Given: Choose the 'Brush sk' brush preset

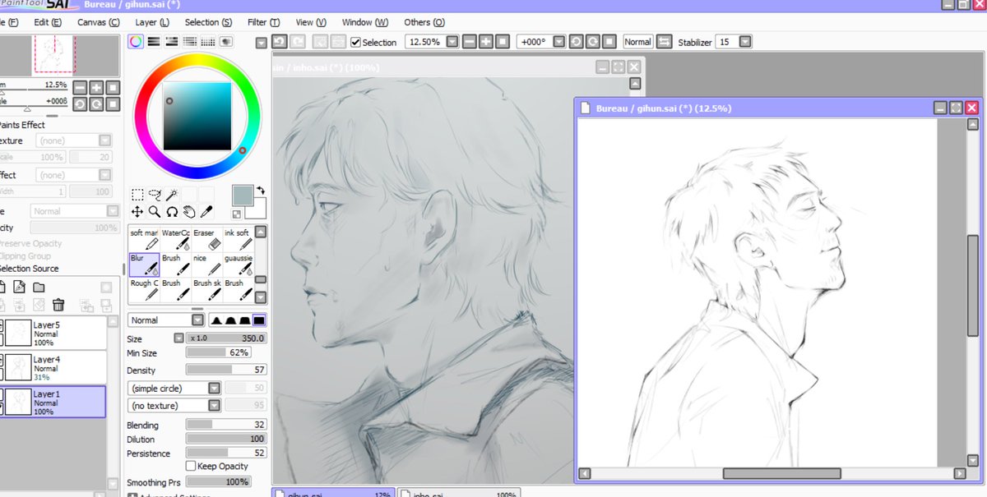Looking at the screenshot, I should click(x=206, y=290).
